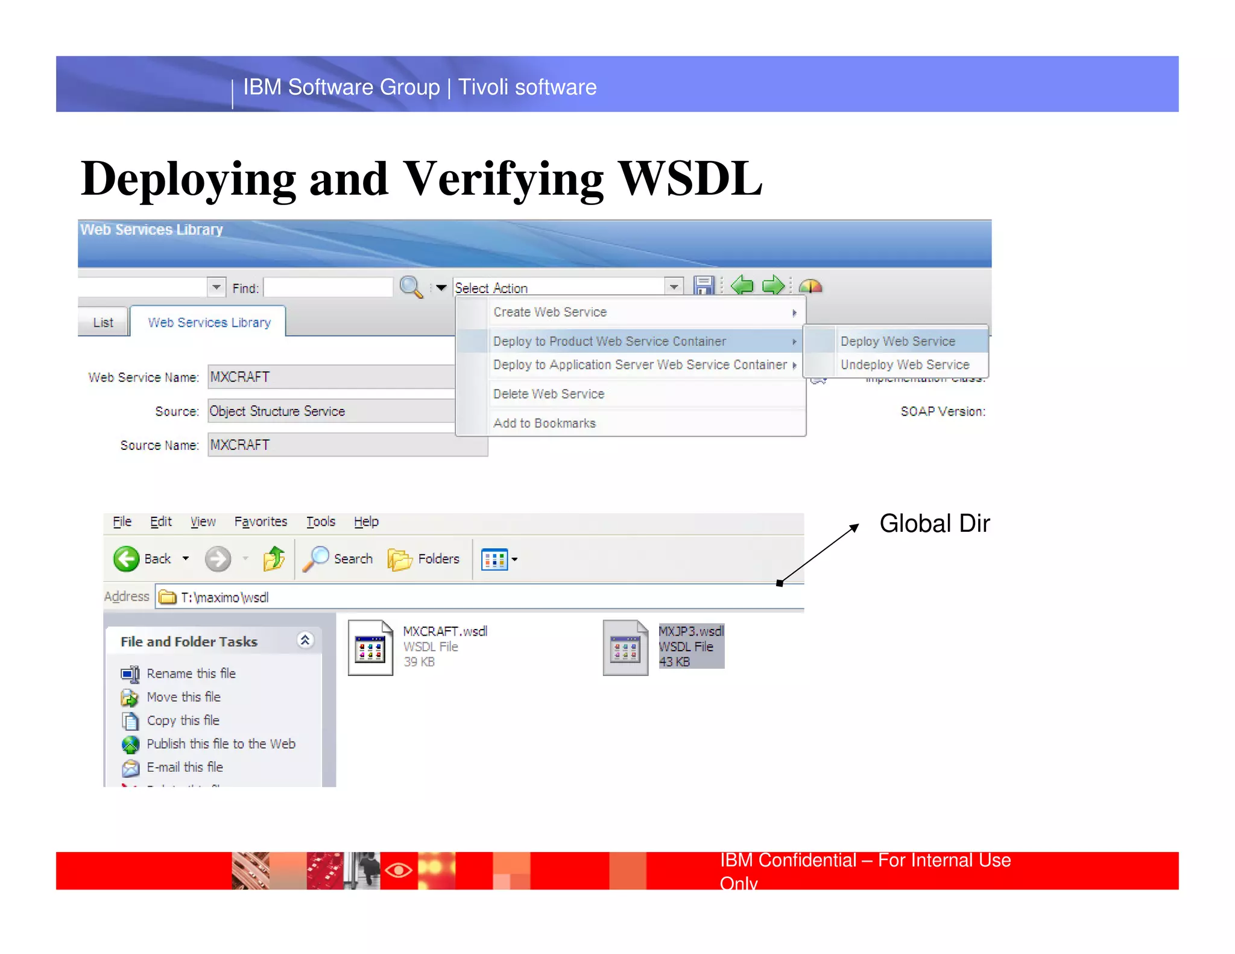Screen dimensions: 1235x954
Task: Open the Back button history dropdown arrow
Action: click(186, 558)
